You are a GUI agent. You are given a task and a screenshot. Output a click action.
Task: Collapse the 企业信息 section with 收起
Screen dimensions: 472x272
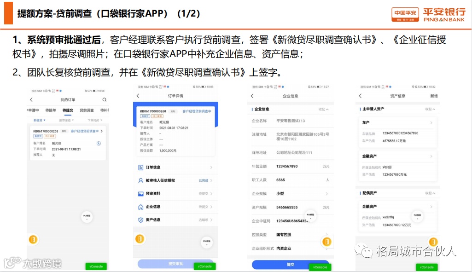pos(324,109)
